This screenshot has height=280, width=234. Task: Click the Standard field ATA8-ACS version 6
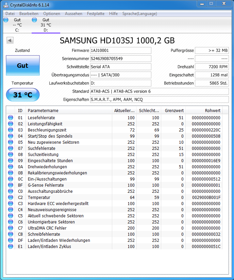159,91
